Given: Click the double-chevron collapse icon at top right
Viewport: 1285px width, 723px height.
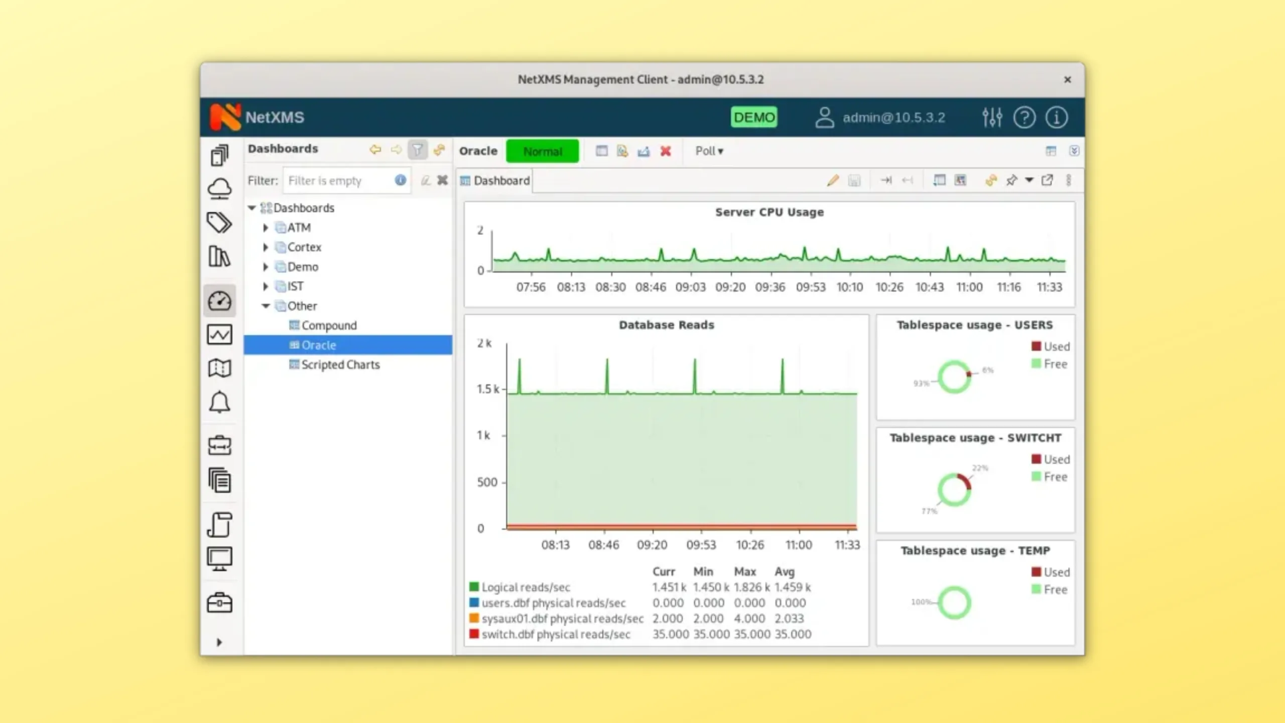Looking at the screenshot, I should [x=1074, y=151].
